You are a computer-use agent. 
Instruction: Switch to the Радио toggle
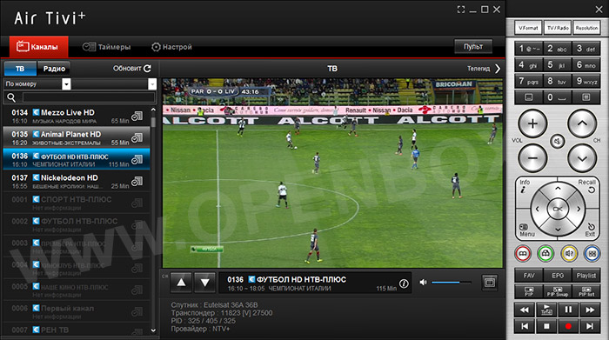[x=54, y=69]
